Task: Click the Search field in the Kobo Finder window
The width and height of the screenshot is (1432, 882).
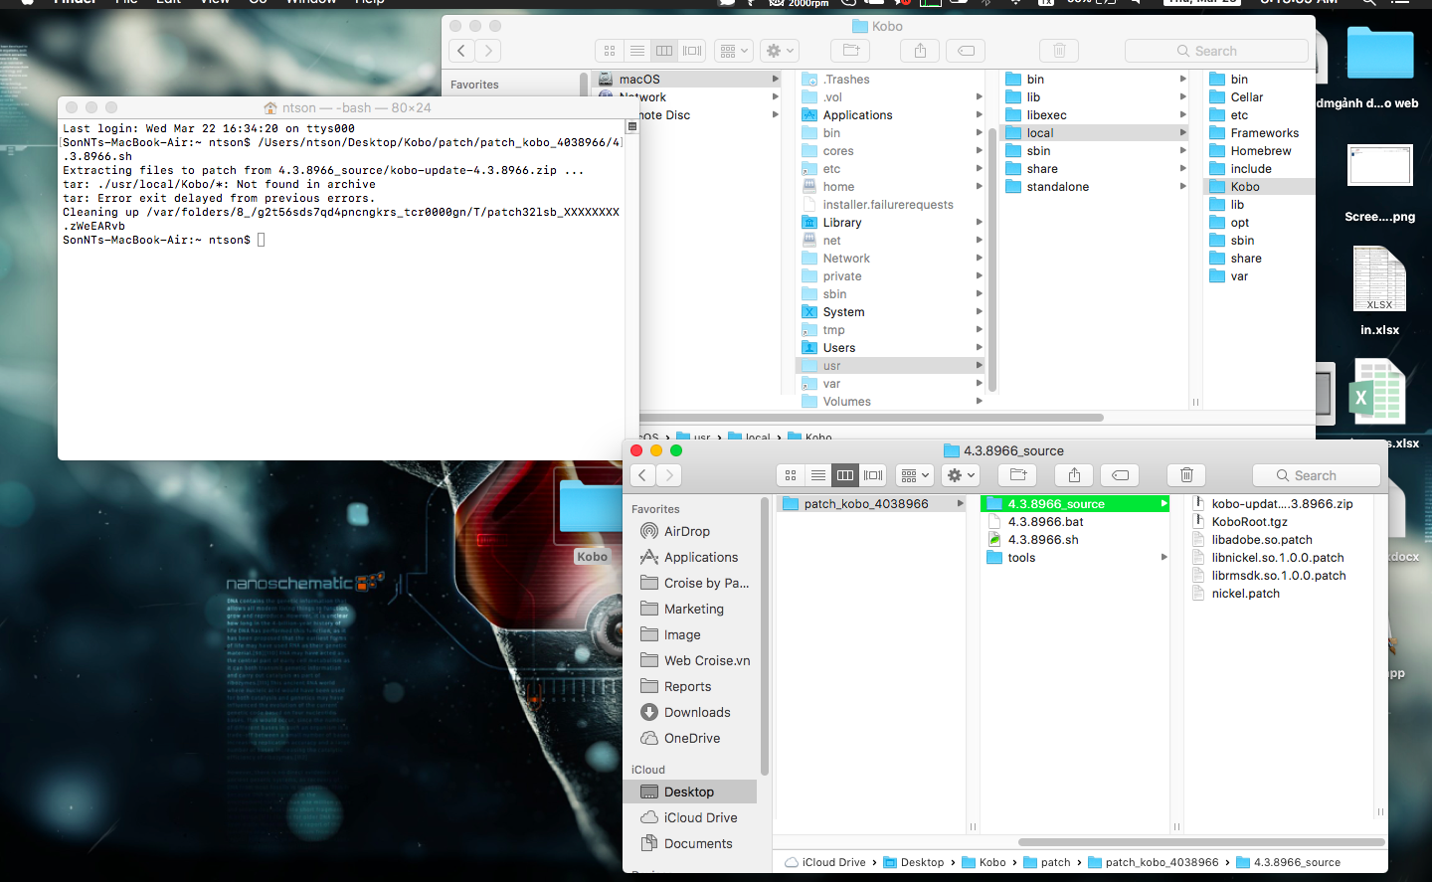Action: [1216, 51]
